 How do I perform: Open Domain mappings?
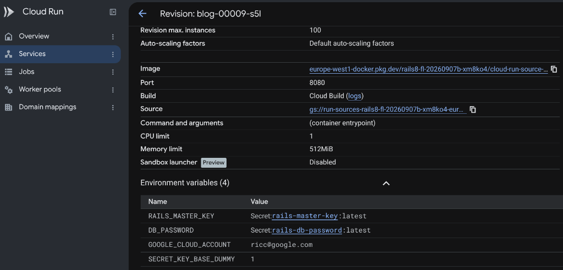47,107
